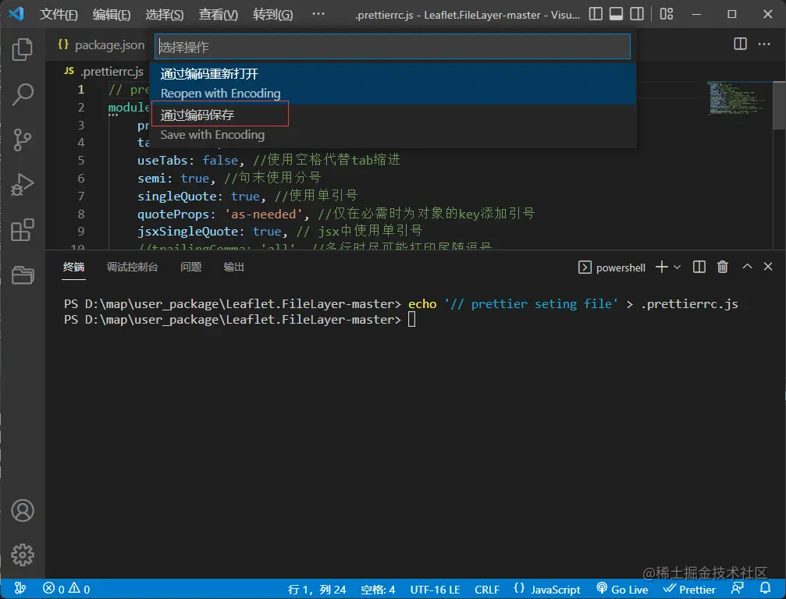Screen dimensions: 786x599
Task: Click the remote window status bar icon
Action: click(20, 589)
